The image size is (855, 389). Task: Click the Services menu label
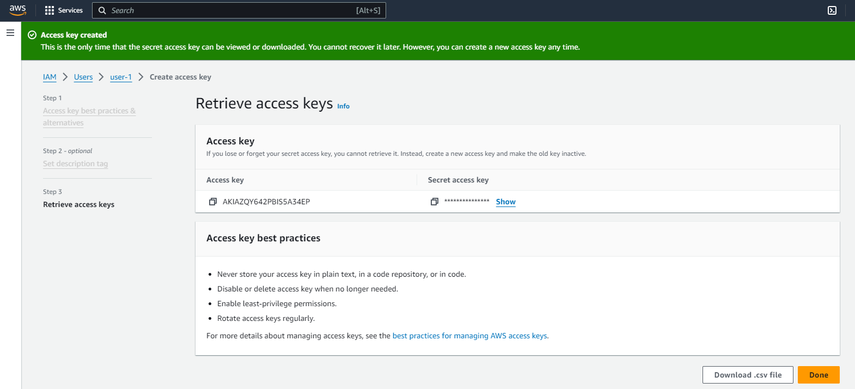pyautogui.click(x=70, y=10)
